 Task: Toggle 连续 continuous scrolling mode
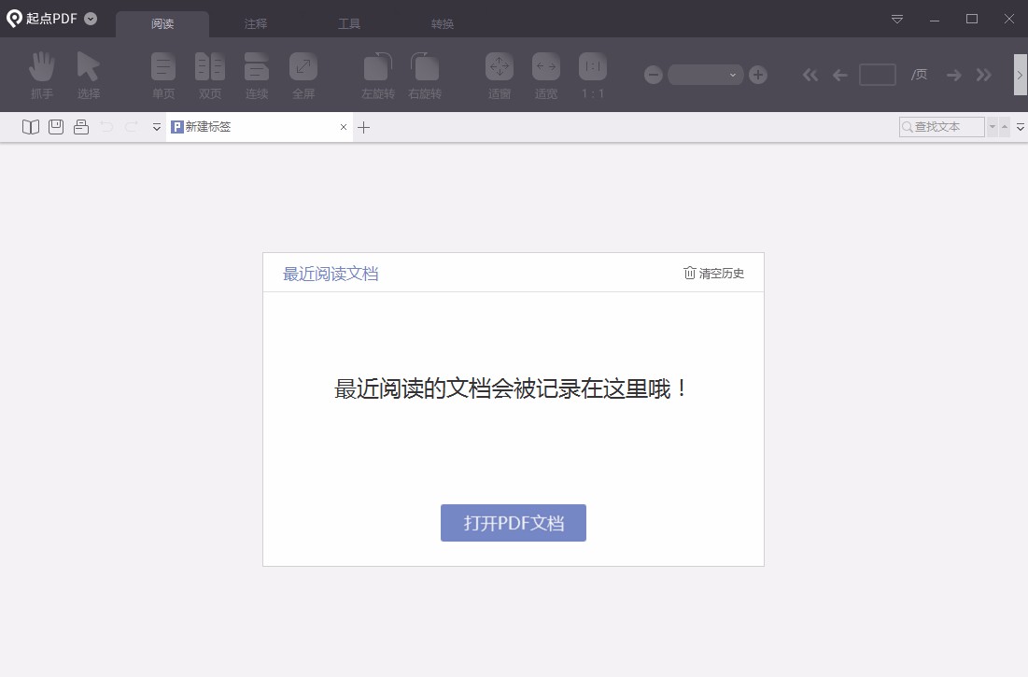pos(256,74)
